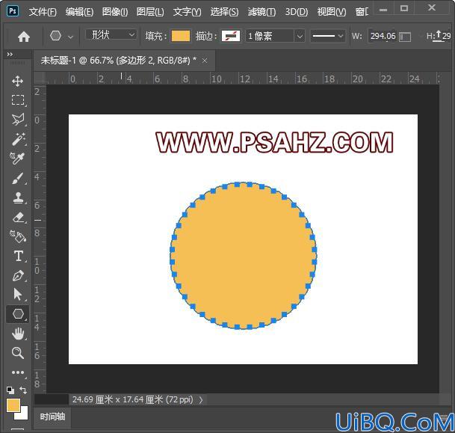Click the orange fill color swatch
The height and width of the screenshot is (433, 455).
tap(181, 37)
